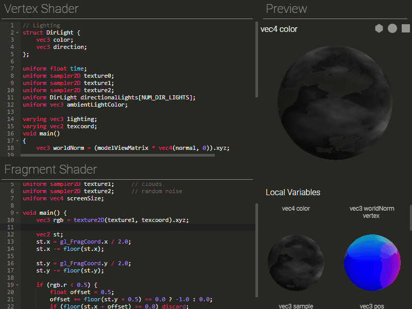
Task: Collapse the DirLight struct fold arrow
Action: tap(18, 32)
